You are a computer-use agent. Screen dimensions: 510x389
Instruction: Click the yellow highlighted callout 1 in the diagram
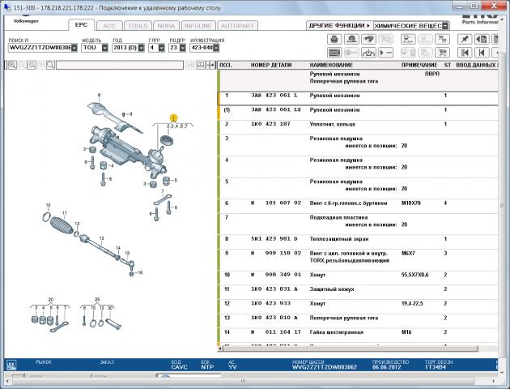click(x=173, y=118)
